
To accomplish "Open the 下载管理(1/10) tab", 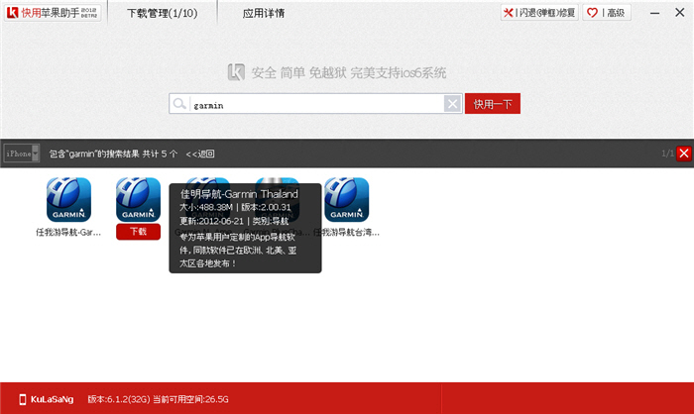I will 162,13.
